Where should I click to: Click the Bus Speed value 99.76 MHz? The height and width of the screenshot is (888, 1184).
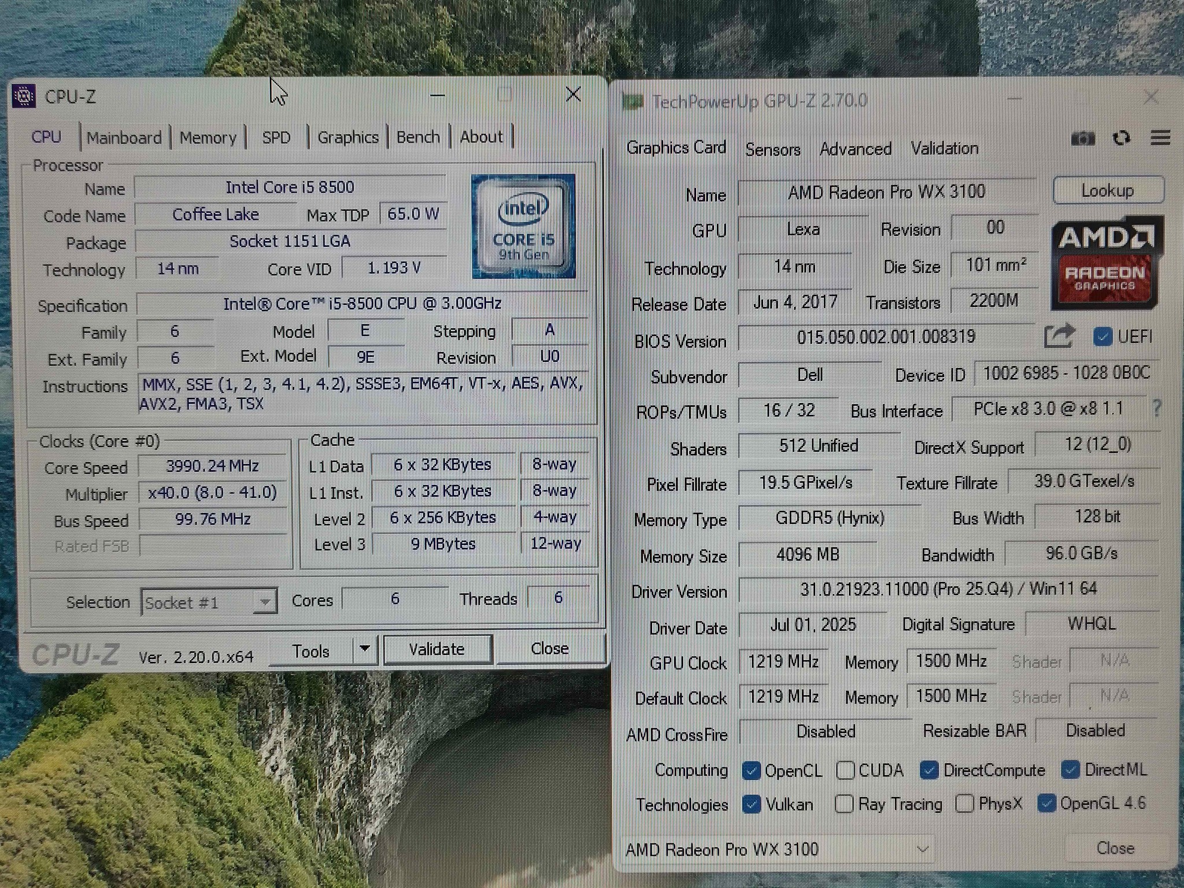[x=213, y=519]
